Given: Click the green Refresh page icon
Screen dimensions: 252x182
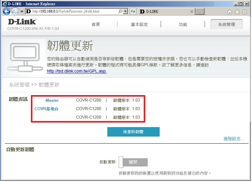Looking at the screenshot, I should pos(133,11).
